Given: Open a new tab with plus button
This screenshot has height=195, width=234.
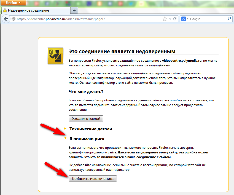Looking at the screenshot, I should point(74,10).
